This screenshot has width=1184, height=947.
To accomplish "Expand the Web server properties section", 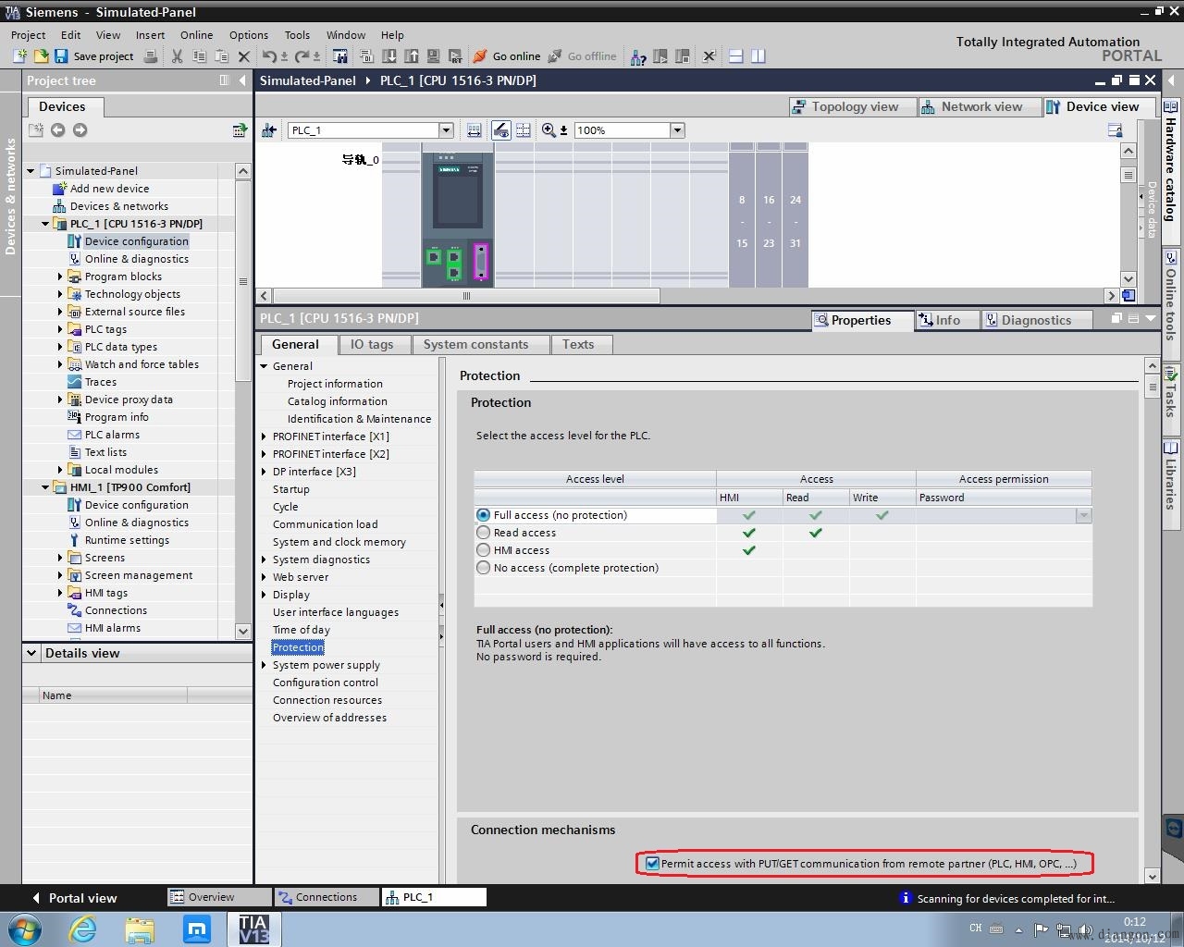I will [x=264, y=577].
